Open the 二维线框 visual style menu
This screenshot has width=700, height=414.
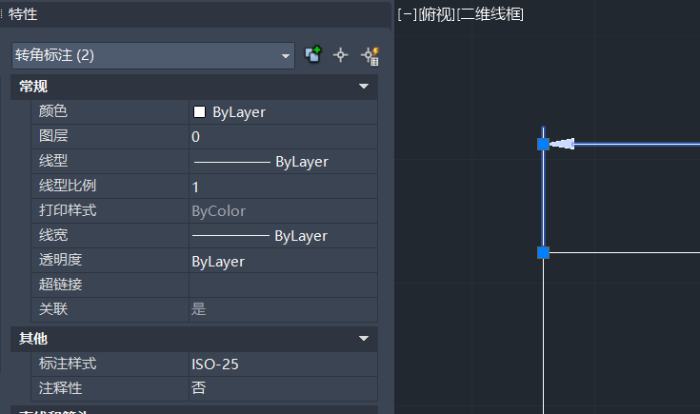point(490,14)
